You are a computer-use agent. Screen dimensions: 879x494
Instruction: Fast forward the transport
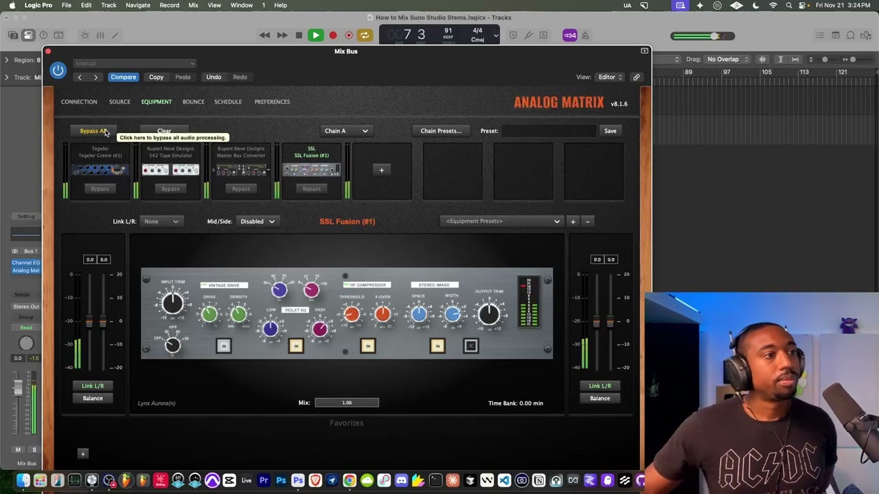(x=282, y=35)
